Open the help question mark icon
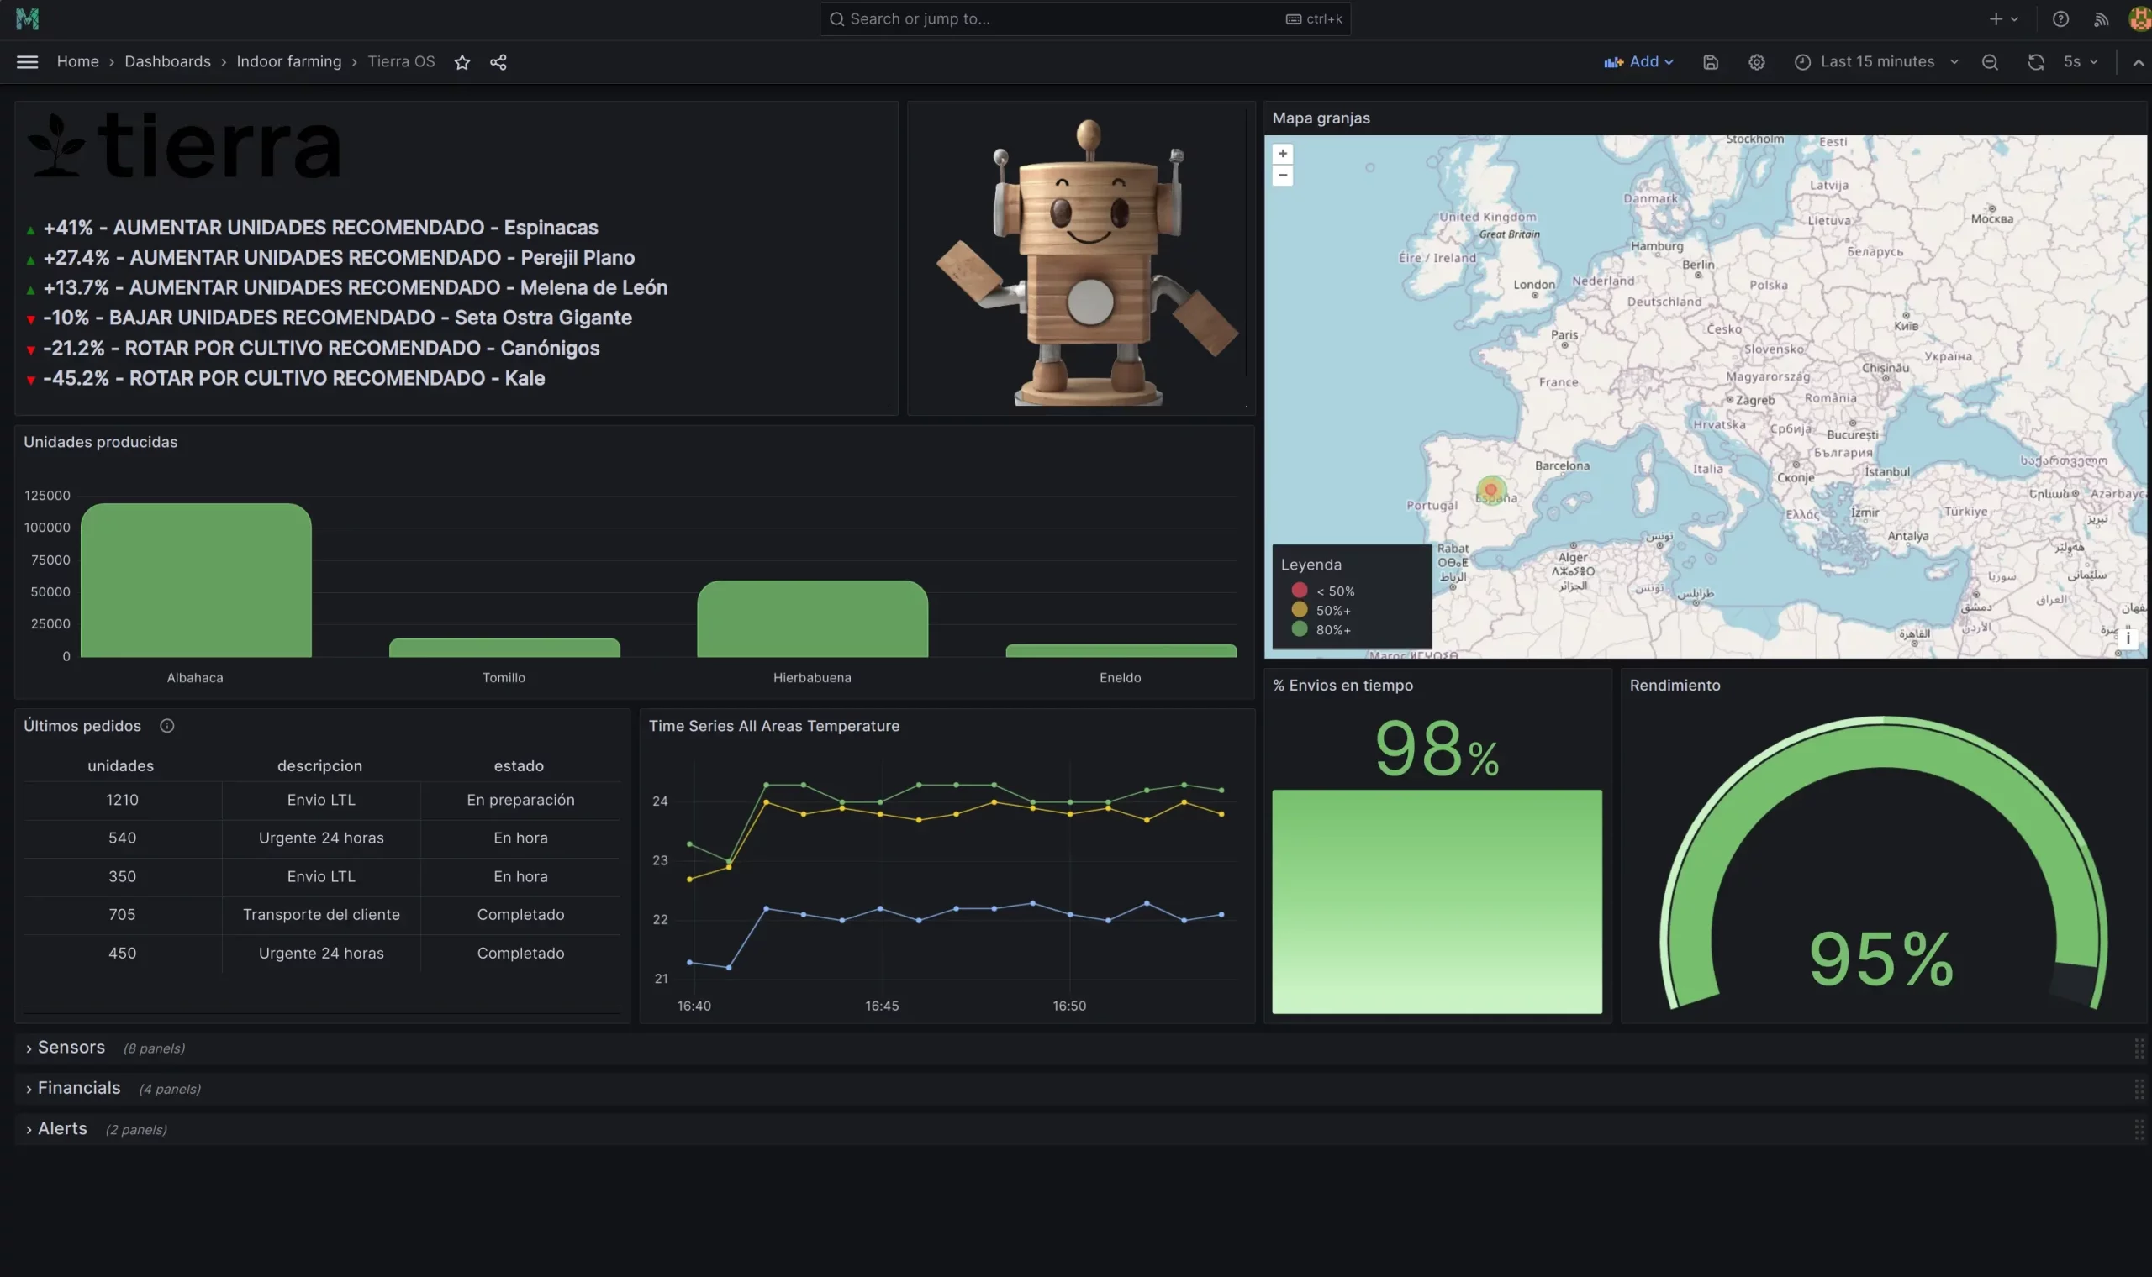The height and width of the screenshot is (1277, 2152). (x=2060, y=19)
